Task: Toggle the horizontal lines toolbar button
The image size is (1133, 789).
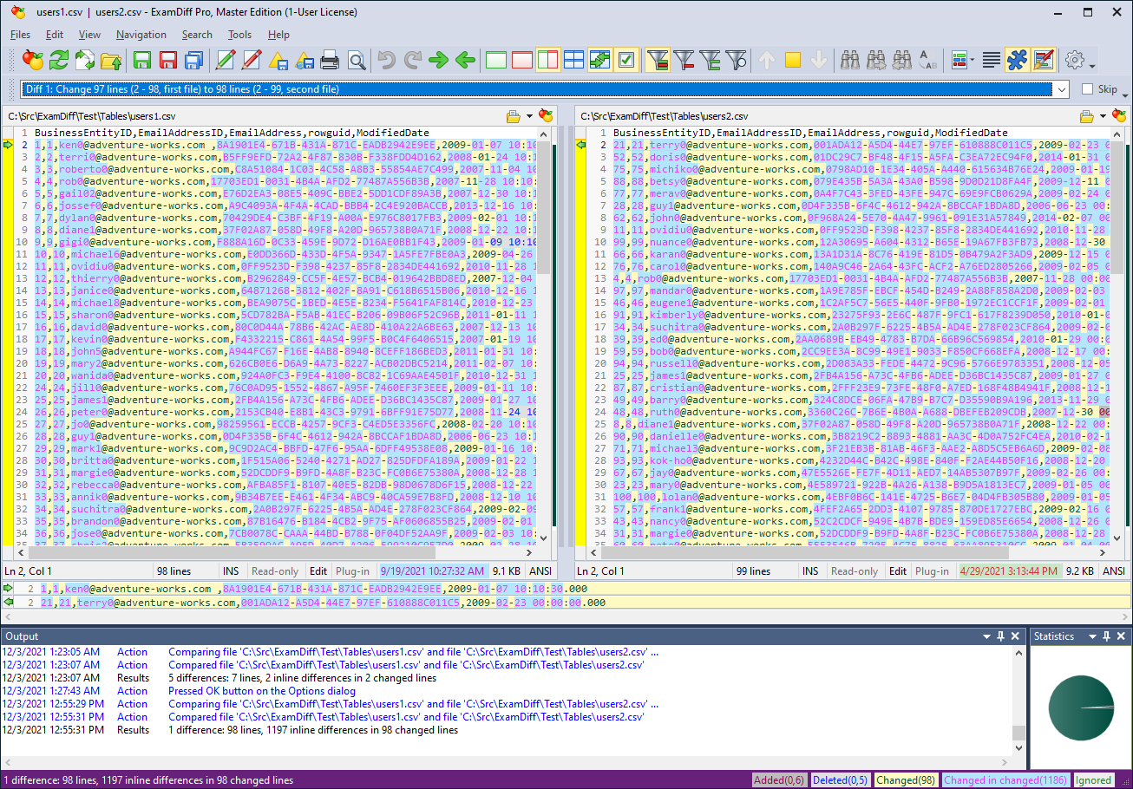Action: pyautogui.click(x=992, y=60)
